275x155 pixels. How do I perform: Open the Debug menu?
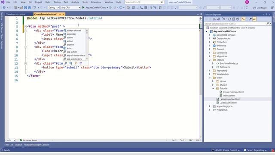57,2
